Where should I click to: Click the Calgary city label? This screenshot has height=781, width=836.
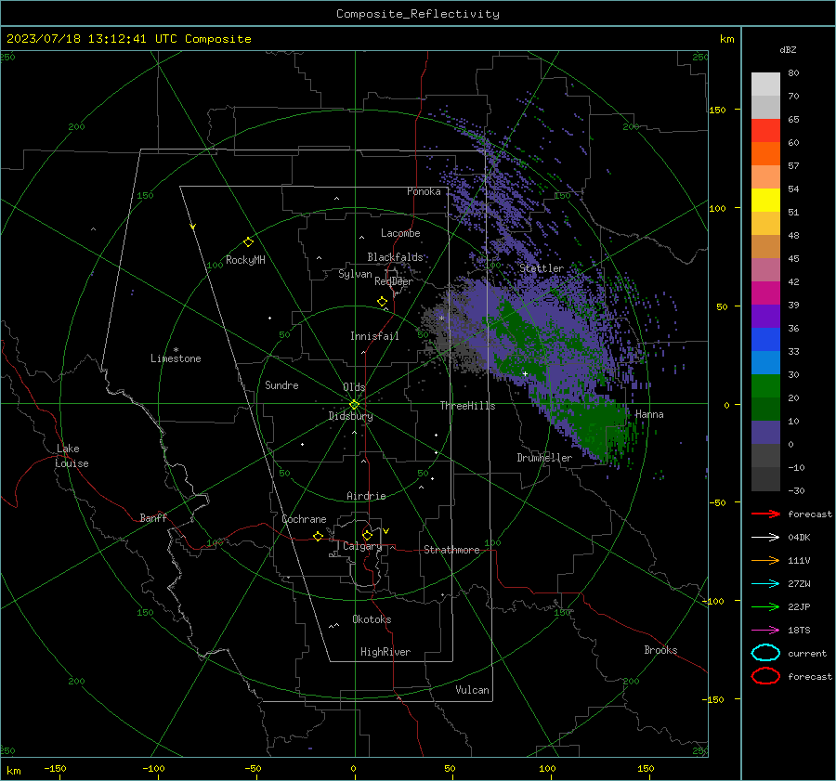[362, 546]
